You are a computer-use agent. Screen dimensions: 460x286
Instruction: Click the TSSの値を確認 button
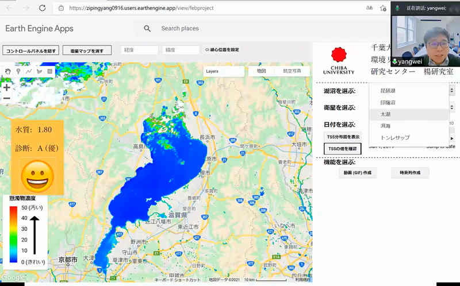342,149
